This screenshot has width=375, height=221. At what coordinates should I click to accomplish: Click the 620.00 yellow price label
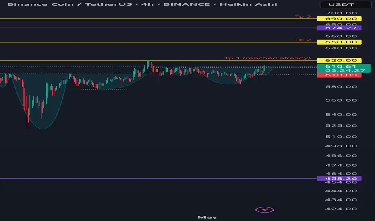pyautogui.click(x=339, y=60)
